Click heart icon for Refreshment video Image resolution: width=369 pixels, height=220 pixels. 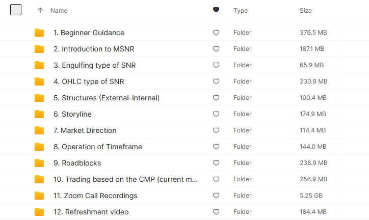216,212
